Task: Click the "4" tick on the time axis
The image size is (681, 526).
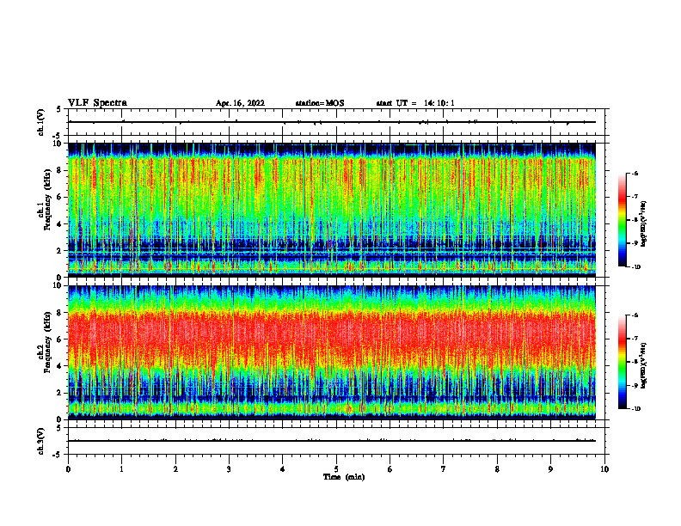Action: coord(283,469)
